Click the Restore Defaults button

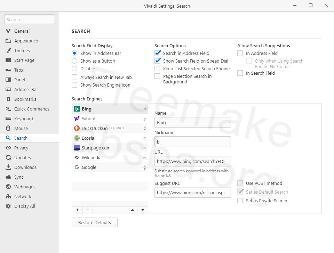(x=95, y=222)
